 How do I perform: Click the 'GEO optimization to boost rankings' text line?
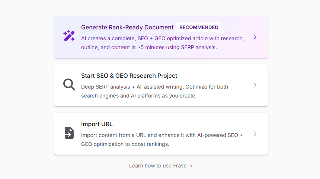click(125, 144)
